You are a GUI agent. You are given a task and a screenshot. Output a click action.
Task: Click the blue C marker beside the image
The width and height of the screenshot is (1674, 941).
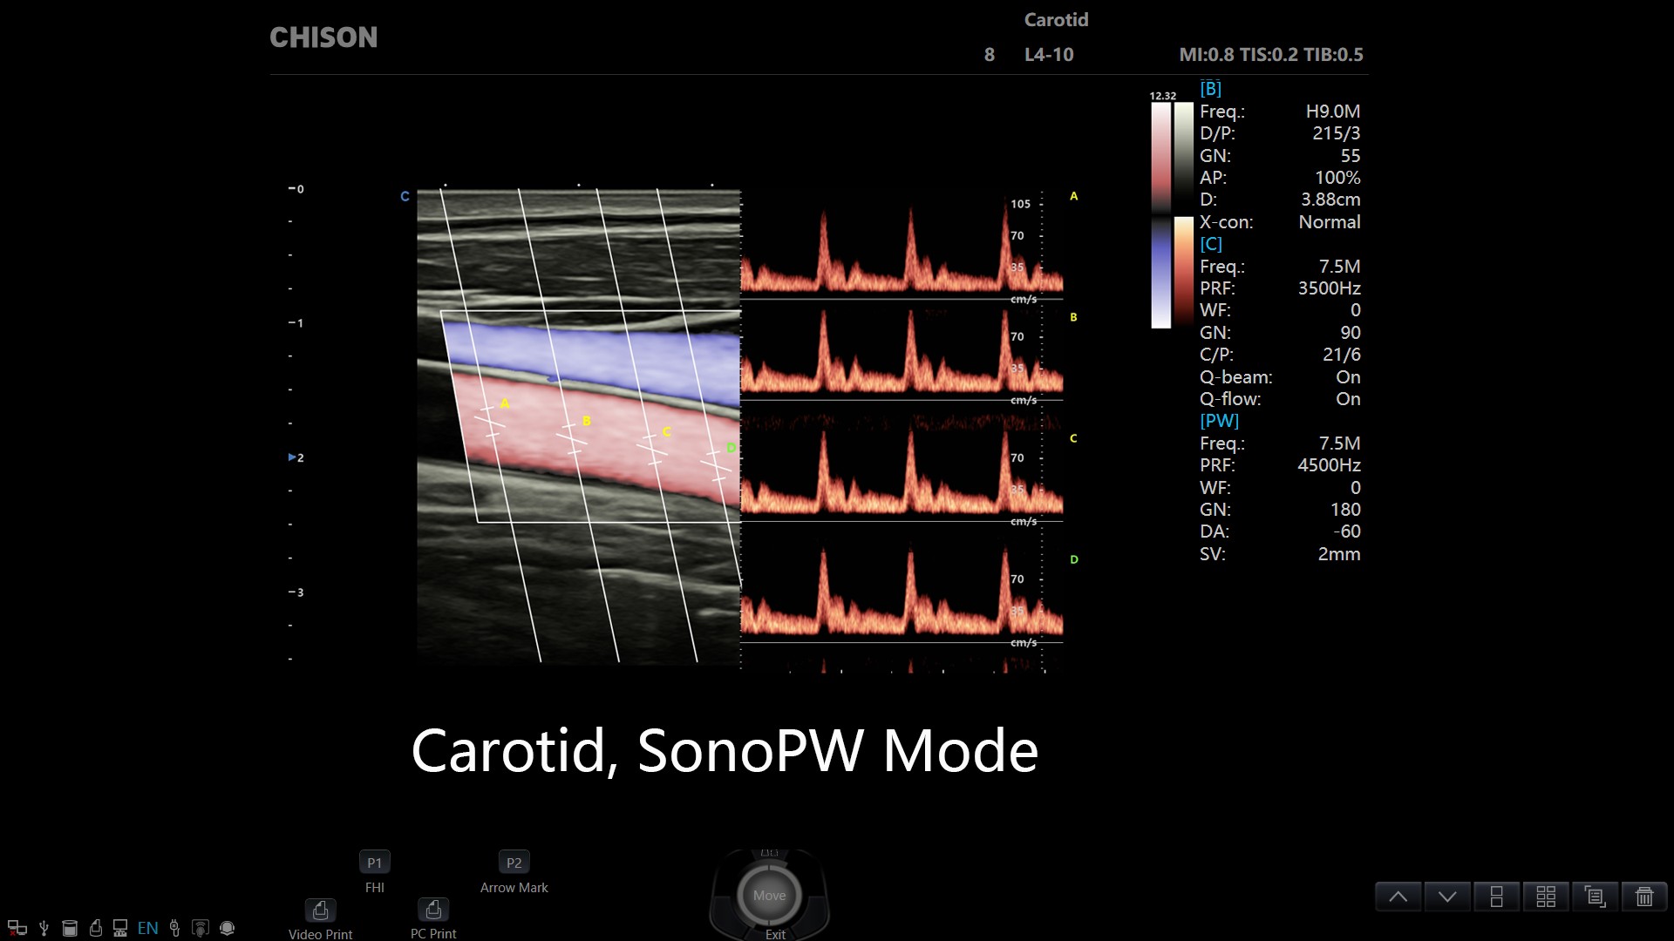tap(405, 197)
